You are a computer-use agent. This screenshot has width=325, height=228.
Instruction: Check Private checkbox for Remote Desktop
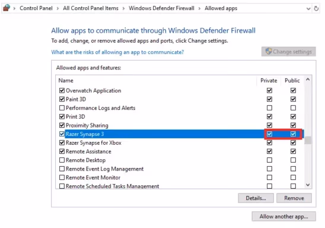[269, 160]
